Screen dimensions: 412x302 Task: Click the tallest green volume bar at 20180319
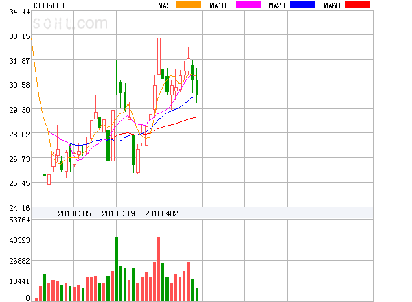[x=117, y=269]
